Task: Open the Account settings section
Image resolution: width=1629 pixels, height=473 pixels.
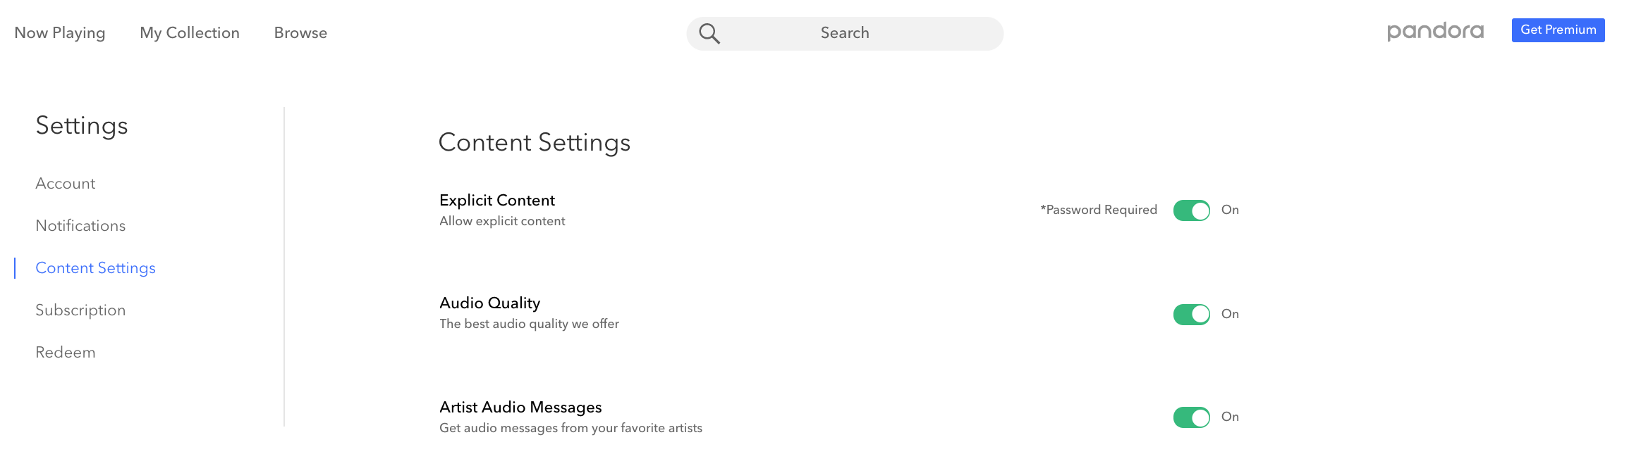Action: [x=65, y=183]
